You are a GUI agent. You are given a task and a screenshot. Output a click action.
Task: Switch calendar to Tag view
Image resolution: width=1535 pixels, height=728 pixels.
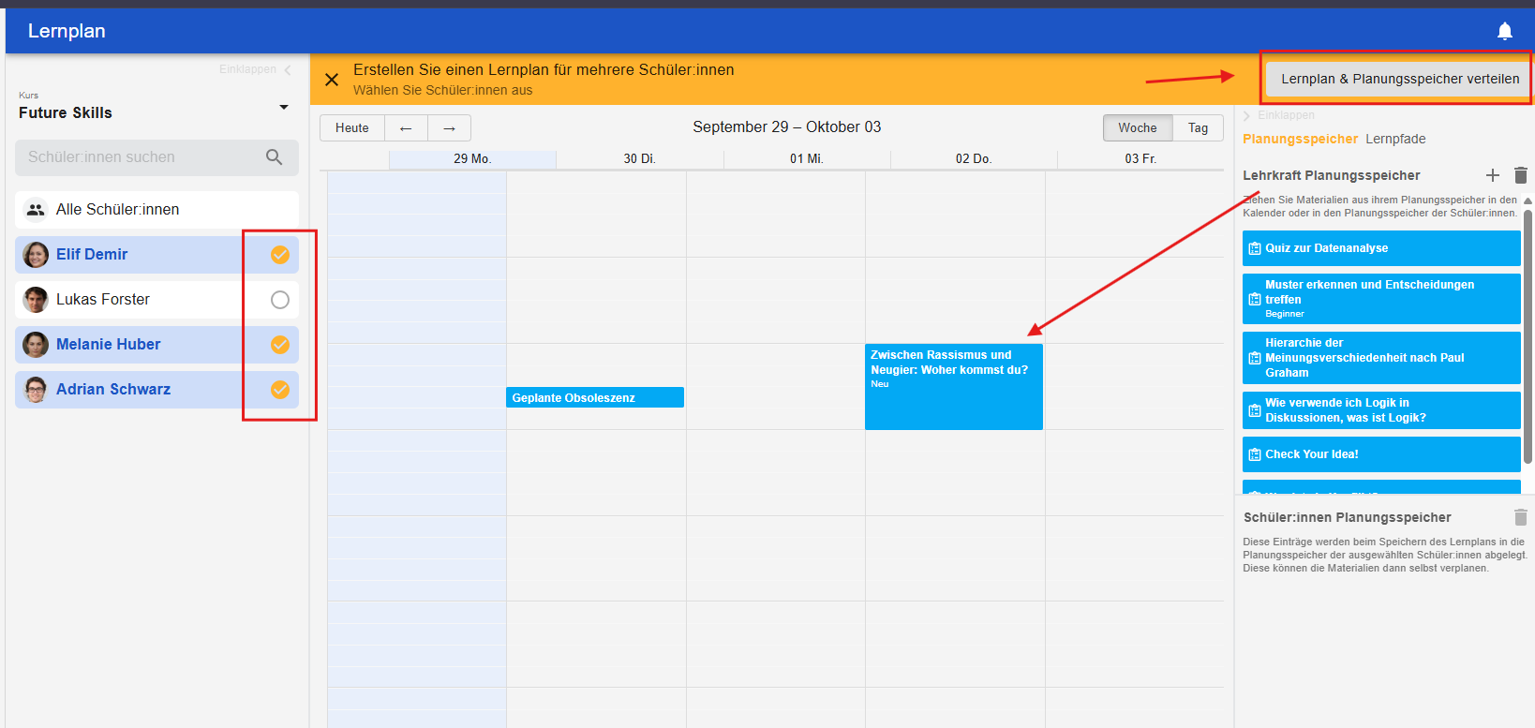click(1198, 128)
